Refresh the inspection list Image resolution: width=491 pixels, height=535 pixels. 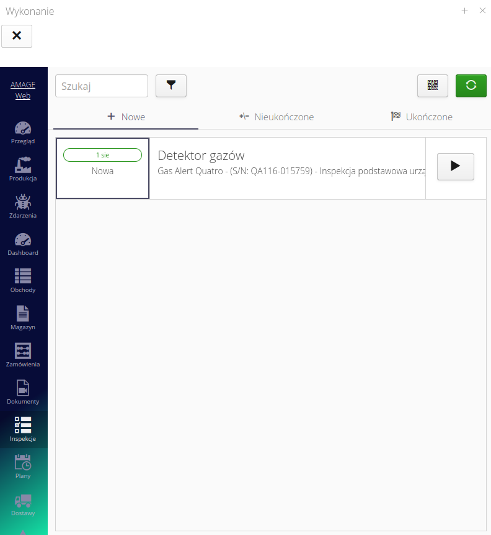click(471, 86)
